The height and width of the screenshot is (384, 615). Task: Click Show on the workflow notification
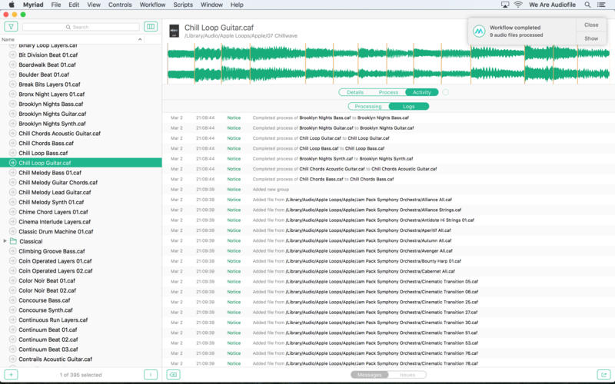591,38
